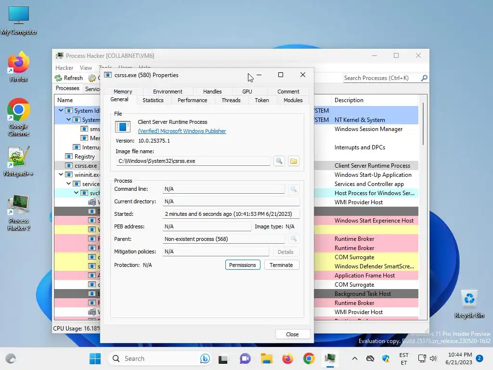Click Windows Security tray icon
The height and width of the screenshot is (370, 493).
pos(386,358)
